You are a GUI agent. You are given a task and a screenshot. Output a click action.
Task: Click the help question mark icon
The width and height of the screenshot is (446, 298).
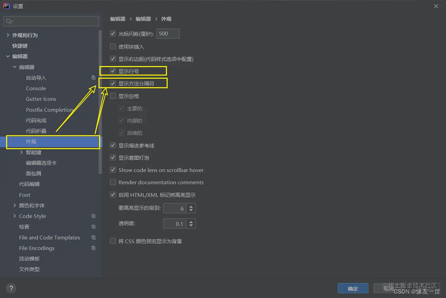point(11,288)
